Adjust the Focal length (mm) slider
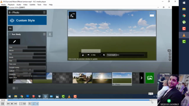189x106 pixels. click(126, 55)
